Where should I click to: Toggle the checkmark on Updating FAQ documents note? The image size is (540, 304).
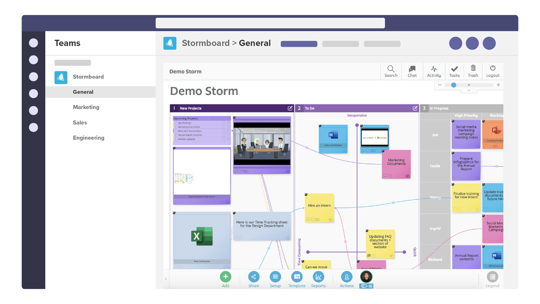pos(391,256)
